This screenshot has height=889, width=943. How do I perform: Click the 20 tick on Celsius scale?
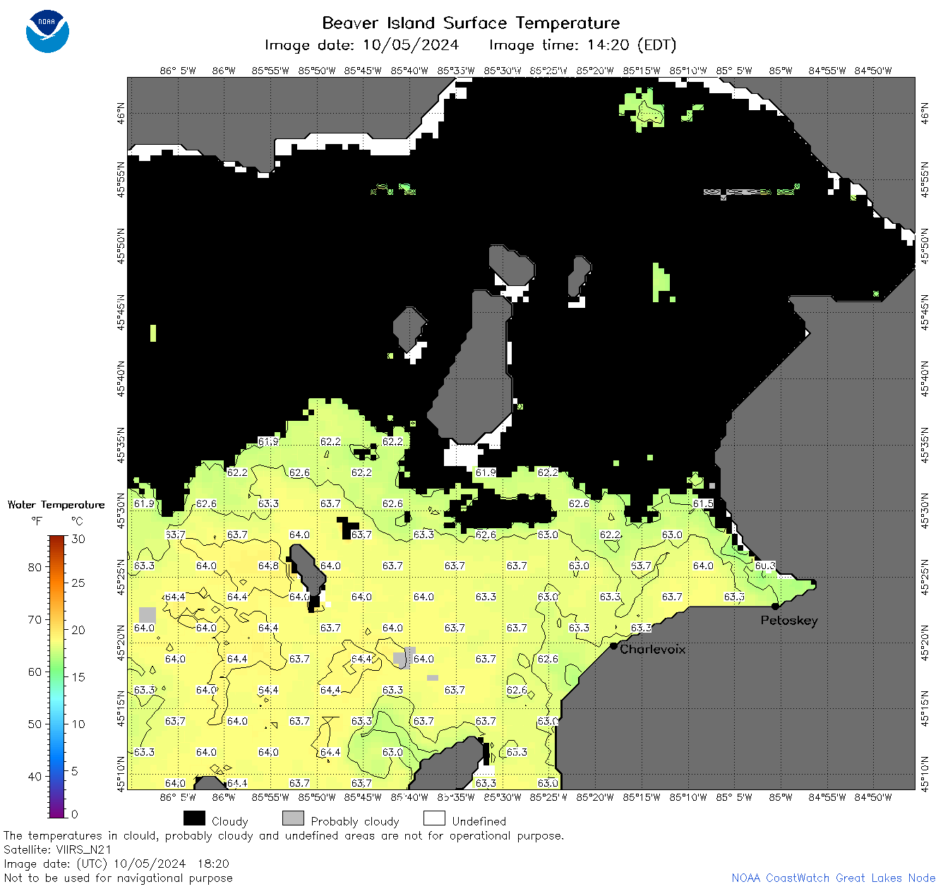(x=78, y=630)
